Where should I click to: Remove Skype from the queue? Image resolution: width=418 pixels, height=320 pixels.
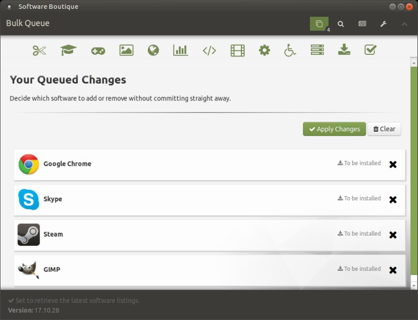pyautogui.click(x=393, y=200)
